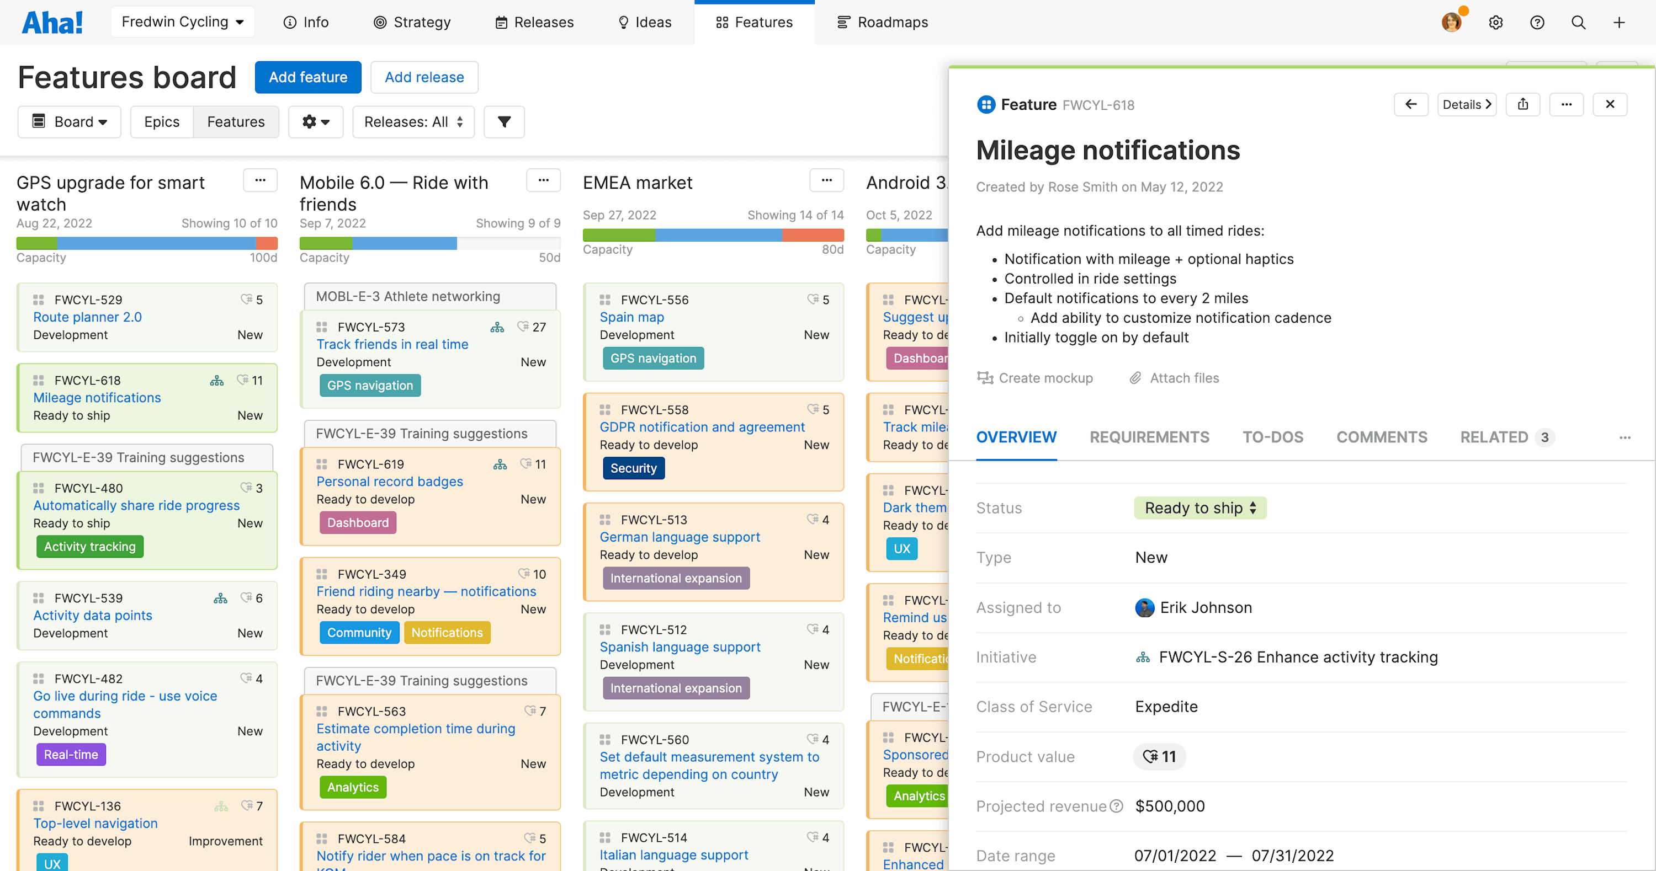Click the account settings gear in top bar
The width and height of the screenshot is (1656, 871).
tap(1495, 23)
